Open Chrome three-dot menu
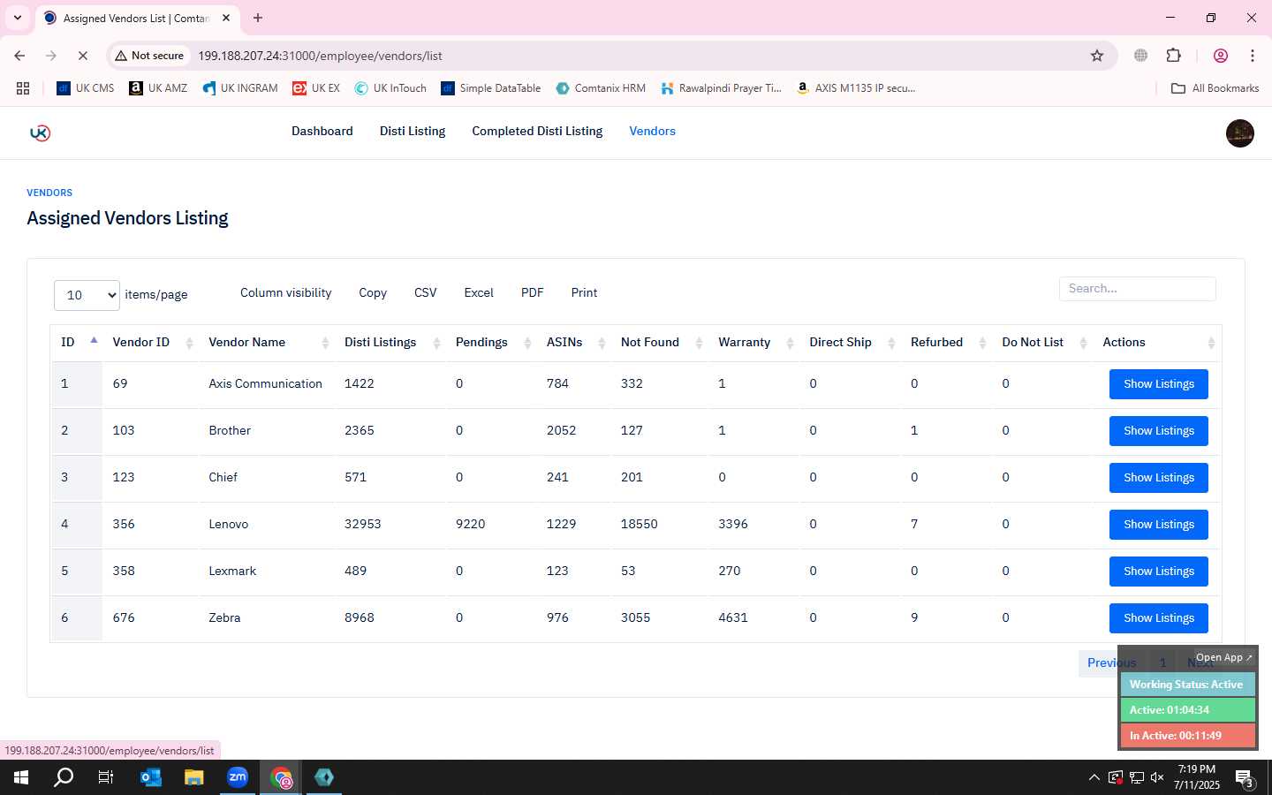 [1253, 56]
